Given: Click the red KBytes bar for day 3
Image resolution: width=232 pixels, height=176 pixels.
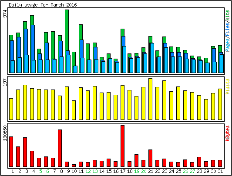Looking at the screenshot, I should click(x=25, y=152).
